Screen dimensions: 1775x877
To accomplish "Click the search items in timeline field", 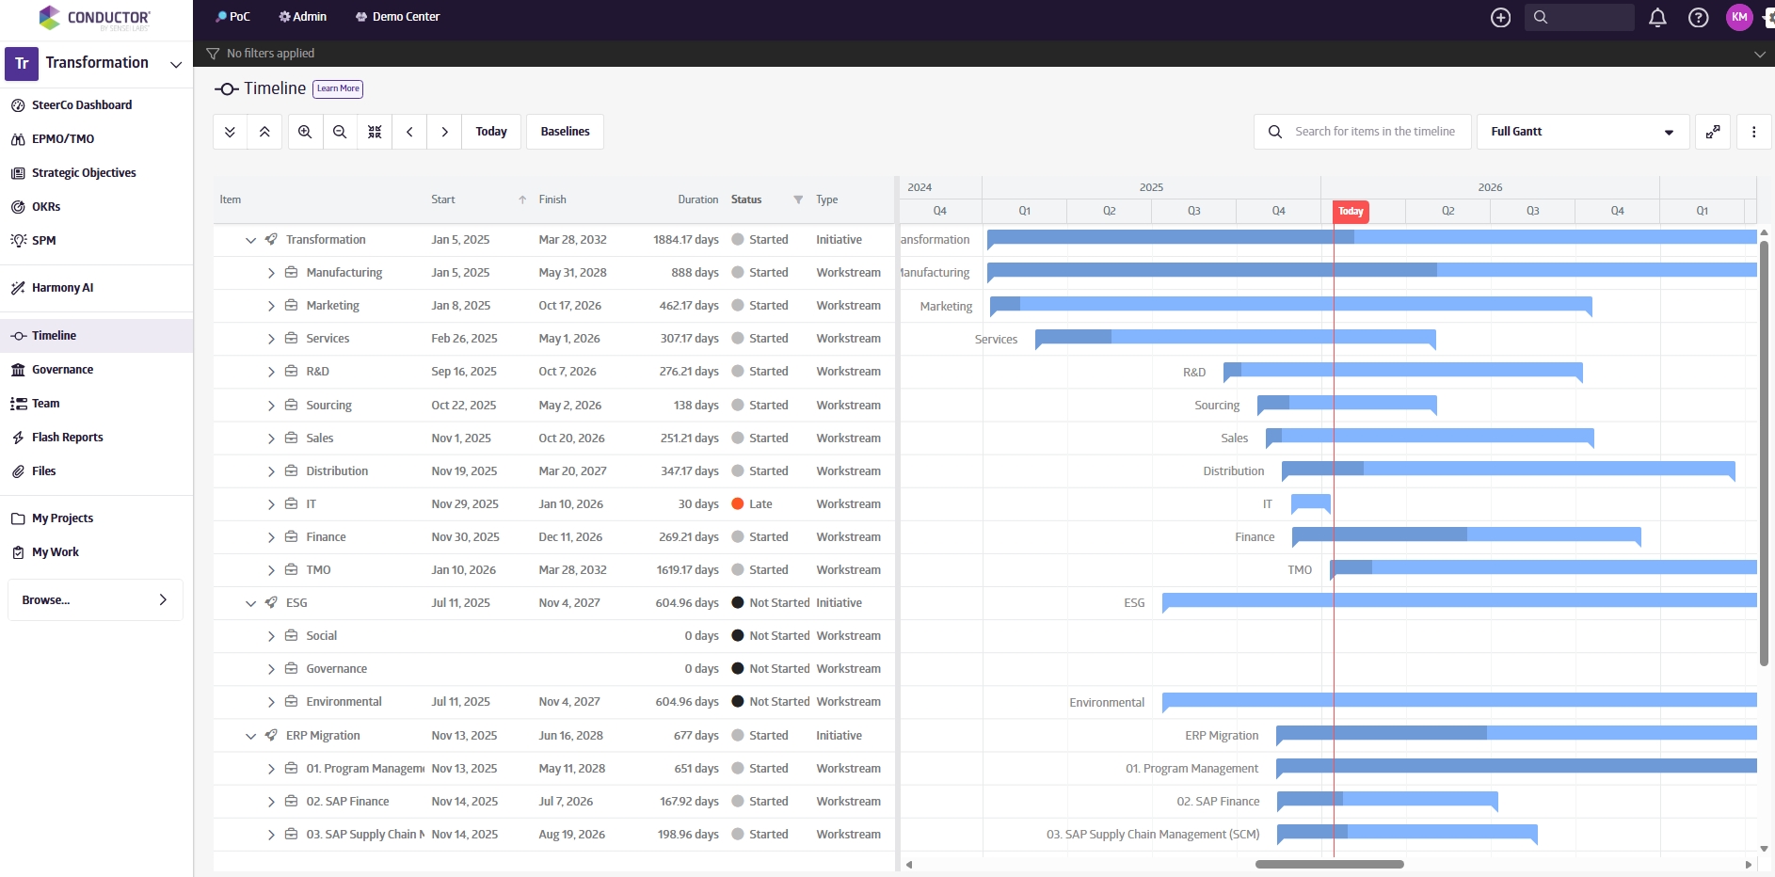I will point(1363,132).
